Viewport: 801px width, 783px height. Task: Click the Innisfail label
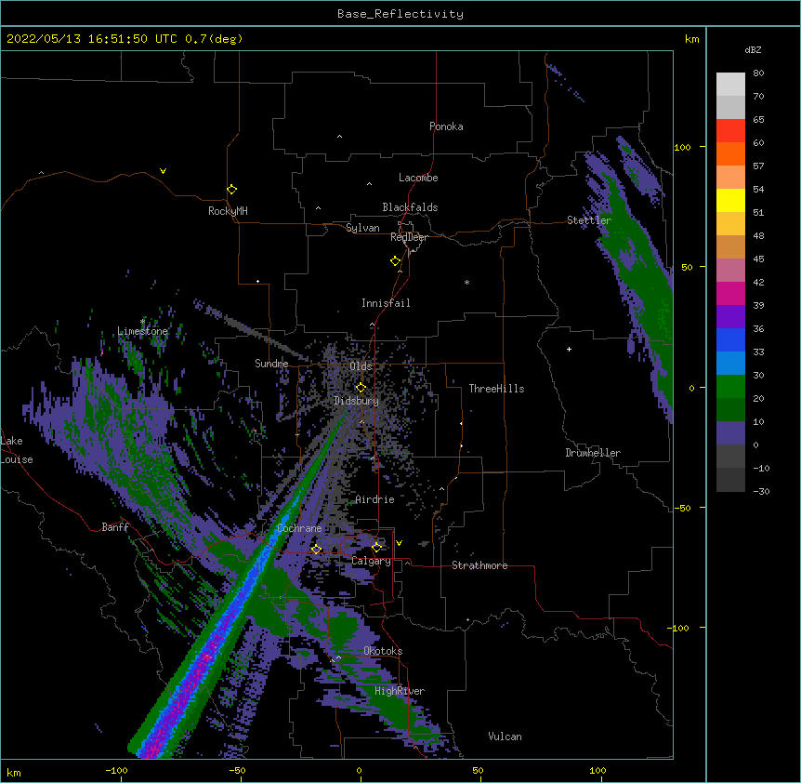(386, 303)
